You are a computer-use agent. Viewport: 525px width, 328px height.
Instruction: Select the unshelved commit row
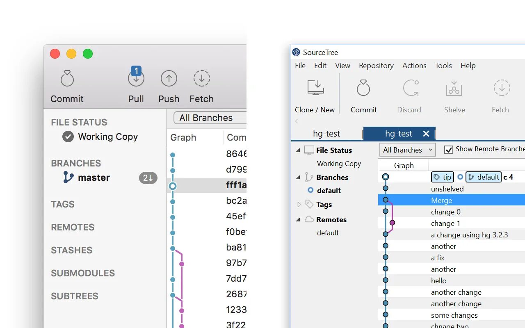[452, 189]
